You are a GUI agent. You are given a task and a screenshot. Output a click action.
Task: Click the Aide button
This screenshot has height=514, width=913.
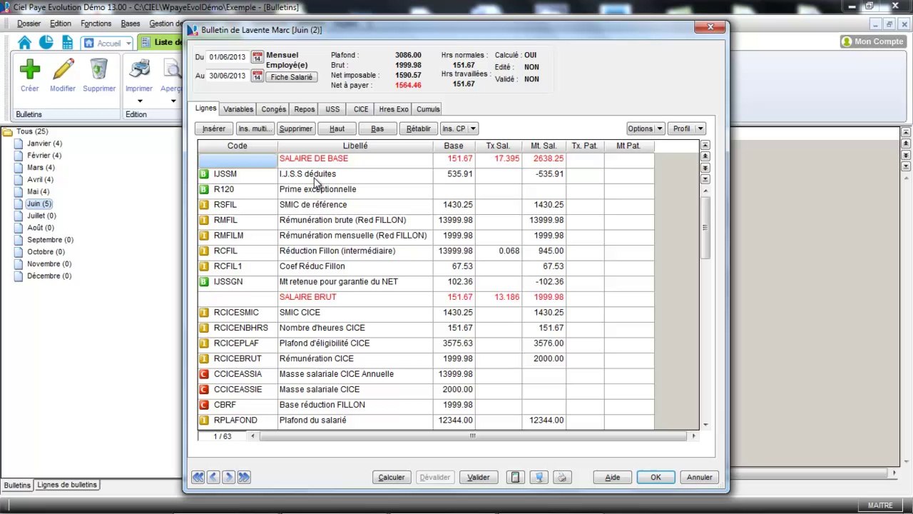[x=612, y=478]
